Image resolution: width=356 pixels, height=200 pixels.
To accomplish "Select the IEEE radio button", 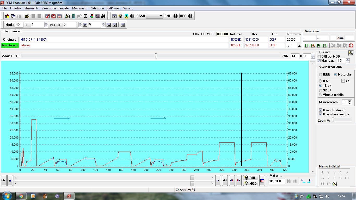I will pos(320,74).
